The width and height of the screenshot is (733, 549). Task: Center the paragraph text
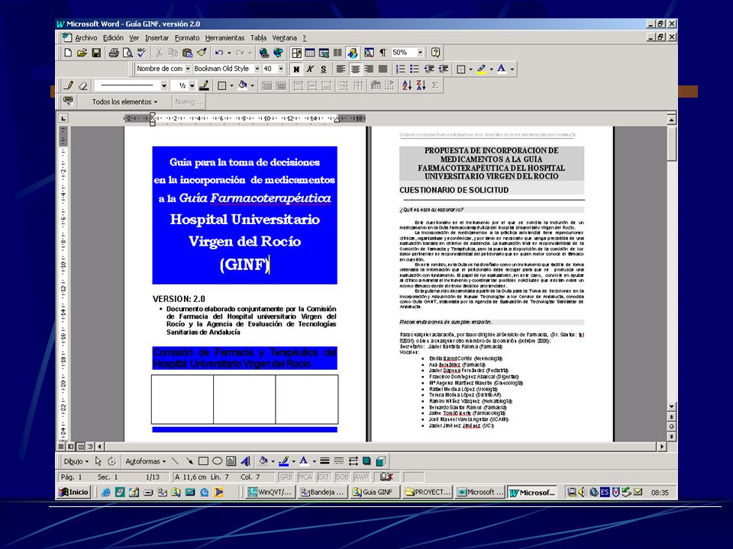click(355, 69)
